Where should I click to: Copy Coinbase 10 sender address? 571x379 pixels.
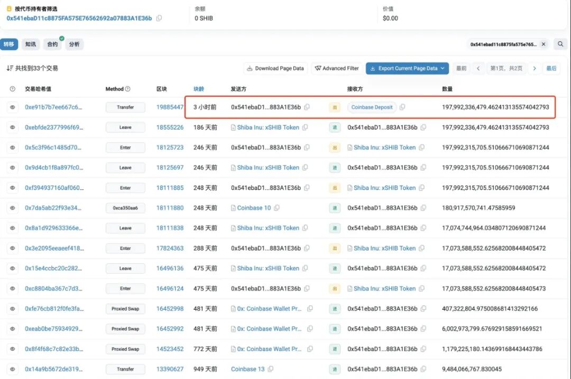pos(277,208)
